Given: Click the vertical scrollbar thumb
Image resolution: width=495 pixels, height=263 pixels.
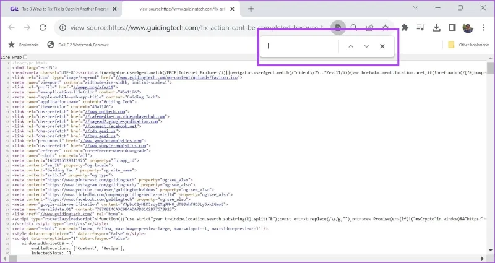Looking at the screenshot, I should pos(490,67).
